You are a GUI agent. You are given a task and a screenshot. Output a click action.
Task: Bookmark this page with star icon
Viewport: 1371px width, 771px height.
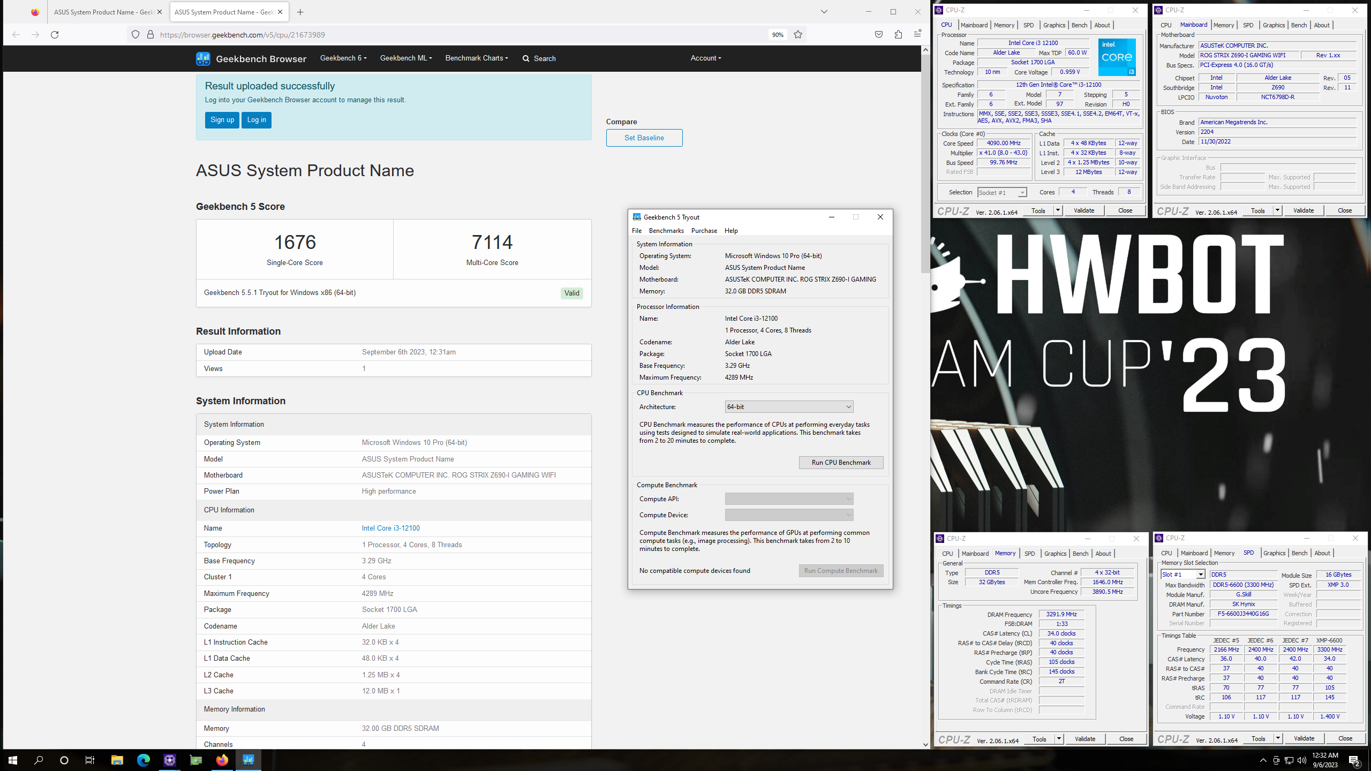tap(798, 35)
